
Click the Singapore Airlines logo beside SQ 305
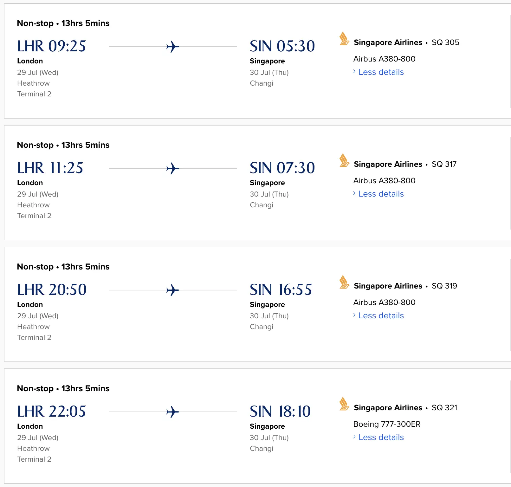click(x=344, y=39)
